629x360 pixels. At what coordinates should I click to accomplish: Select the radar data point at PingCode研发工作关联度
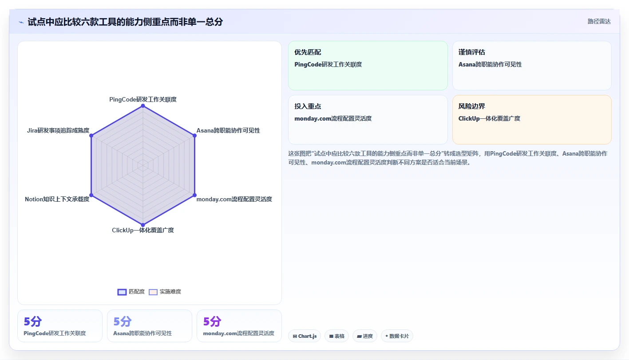coord(143,106)
